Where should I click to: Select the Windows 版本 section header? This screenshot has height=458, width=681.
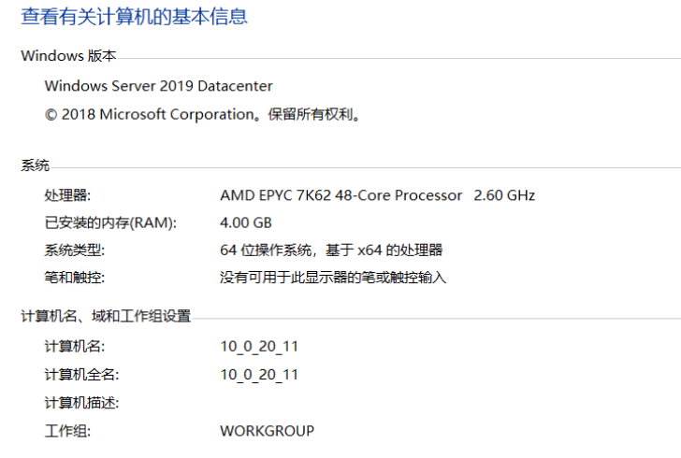68,56
